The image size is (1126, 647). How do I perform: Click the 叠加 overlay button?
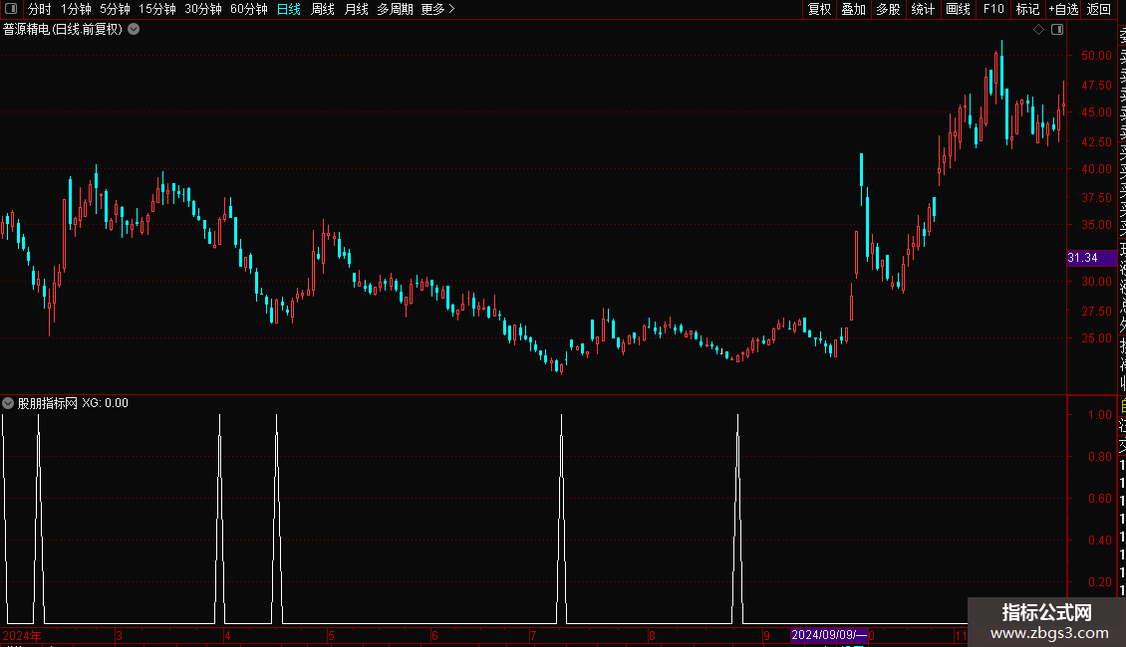pyautogui.click(x=854, y=9)
